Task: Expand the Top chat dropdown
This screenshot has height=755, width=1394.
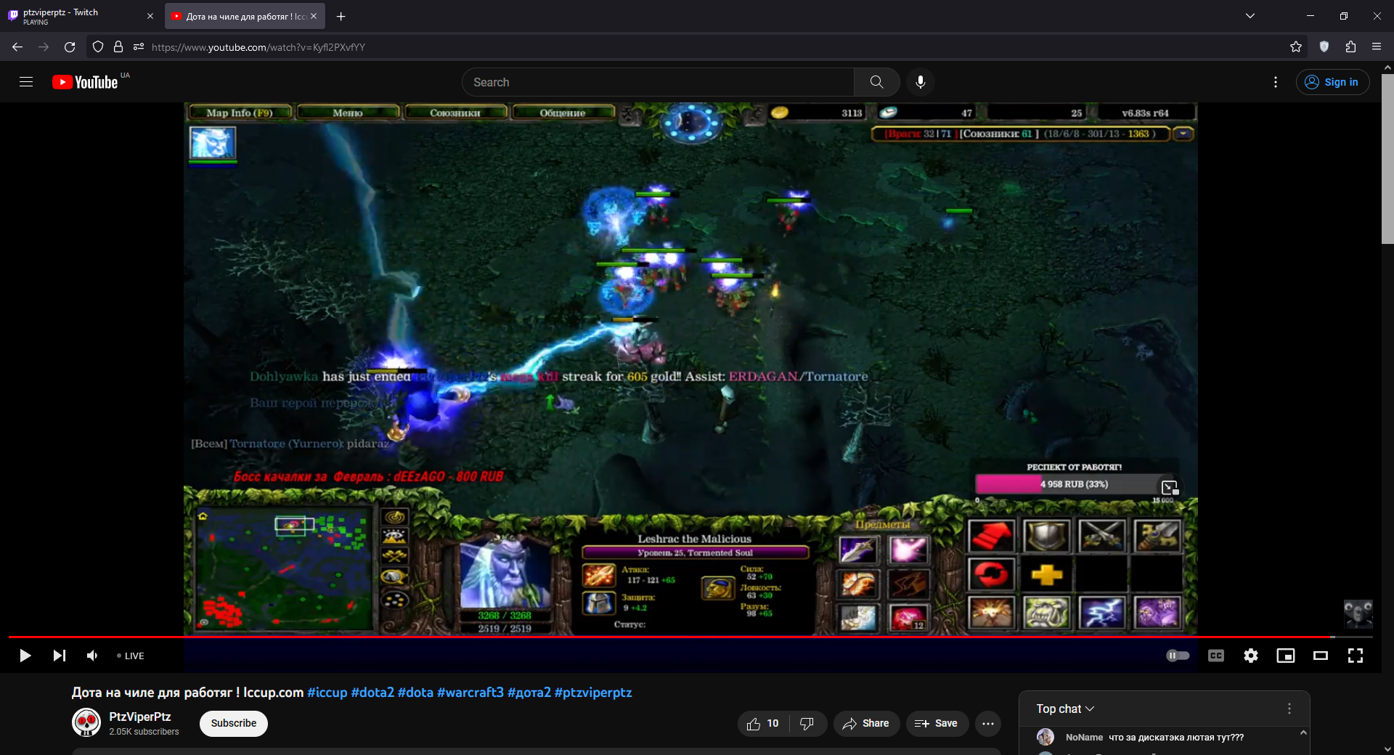Action: pyautogui.click(x=1065, y=709)
